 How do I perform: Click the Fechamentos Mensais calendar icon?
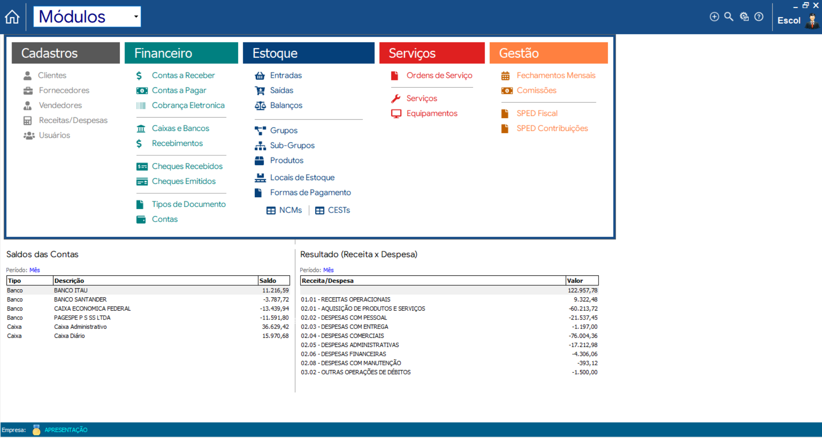click(505, 76)
